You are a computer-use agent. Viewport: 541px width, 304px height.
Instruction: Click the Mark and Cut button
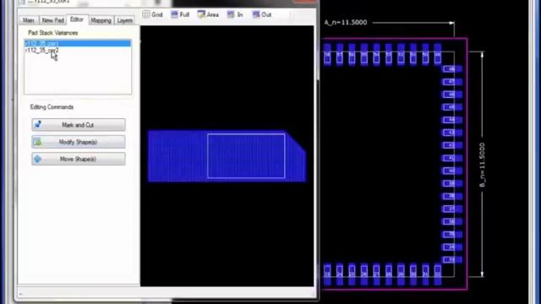pyautogui.click(x=79, y=125)
